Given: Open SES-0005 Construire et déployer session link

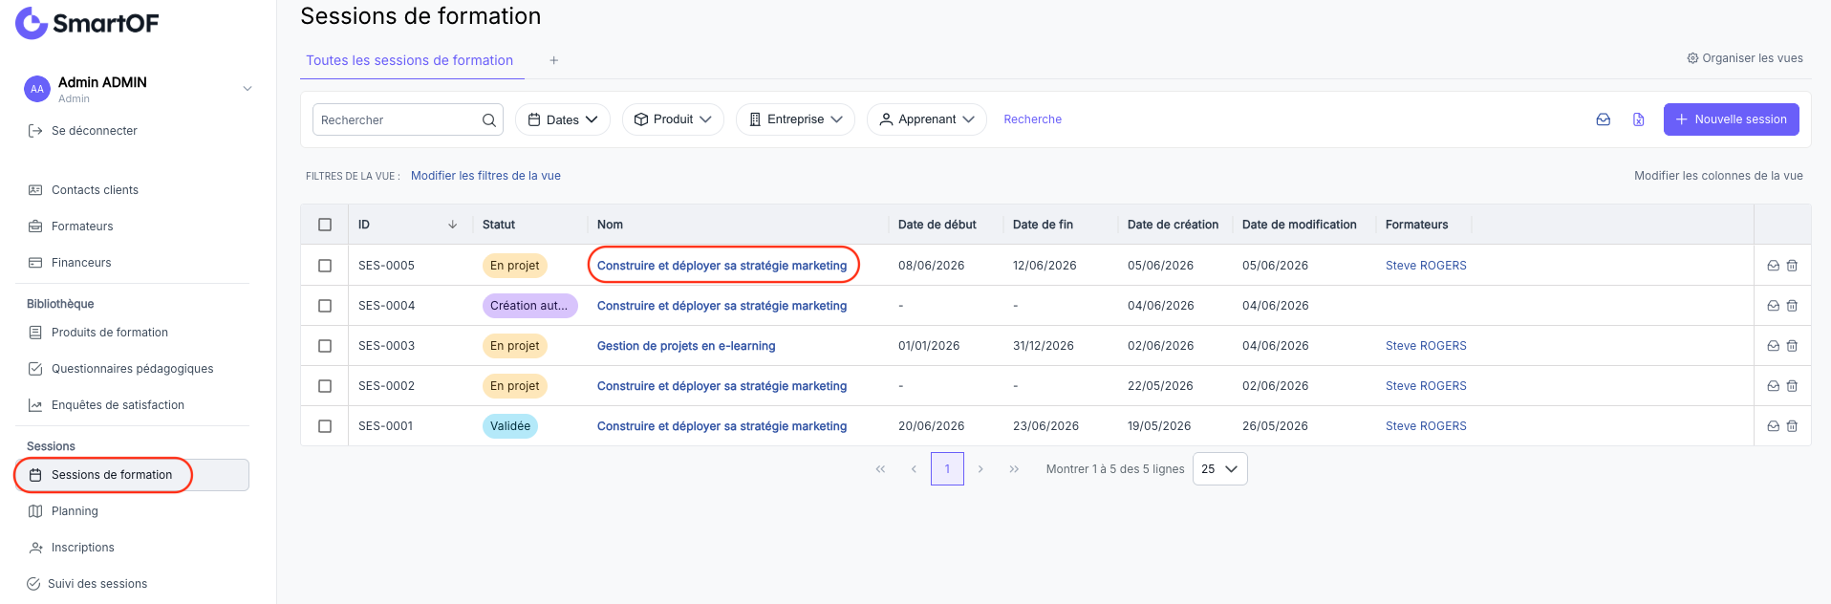Looking at the screenshot, I should coord(722,266).
